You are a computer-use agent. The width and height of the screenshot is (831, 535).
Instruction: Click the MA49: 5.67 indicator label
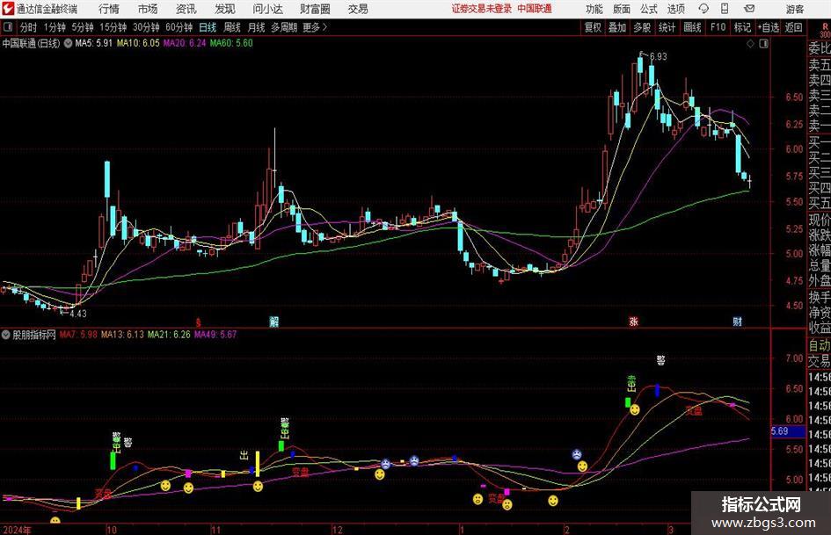215,335
